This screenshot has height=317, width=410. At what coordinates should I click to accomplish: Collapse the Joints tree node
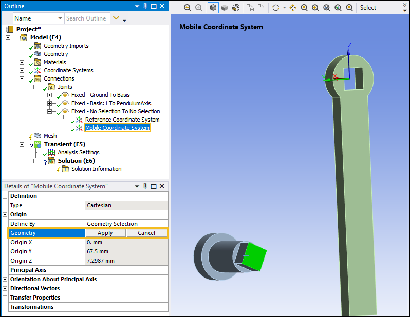pyautogui.click(x=36, y=87)
